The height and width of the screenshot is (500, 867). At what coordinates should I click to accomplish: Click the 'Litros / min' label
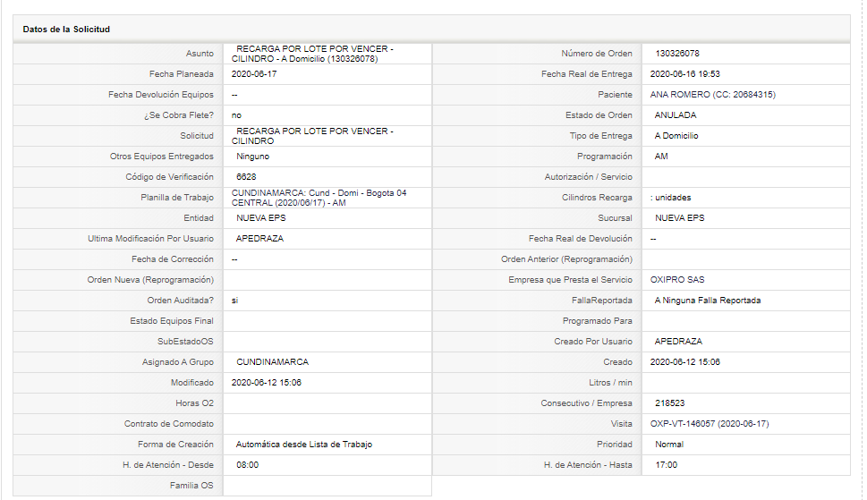(x=610, y=382)
